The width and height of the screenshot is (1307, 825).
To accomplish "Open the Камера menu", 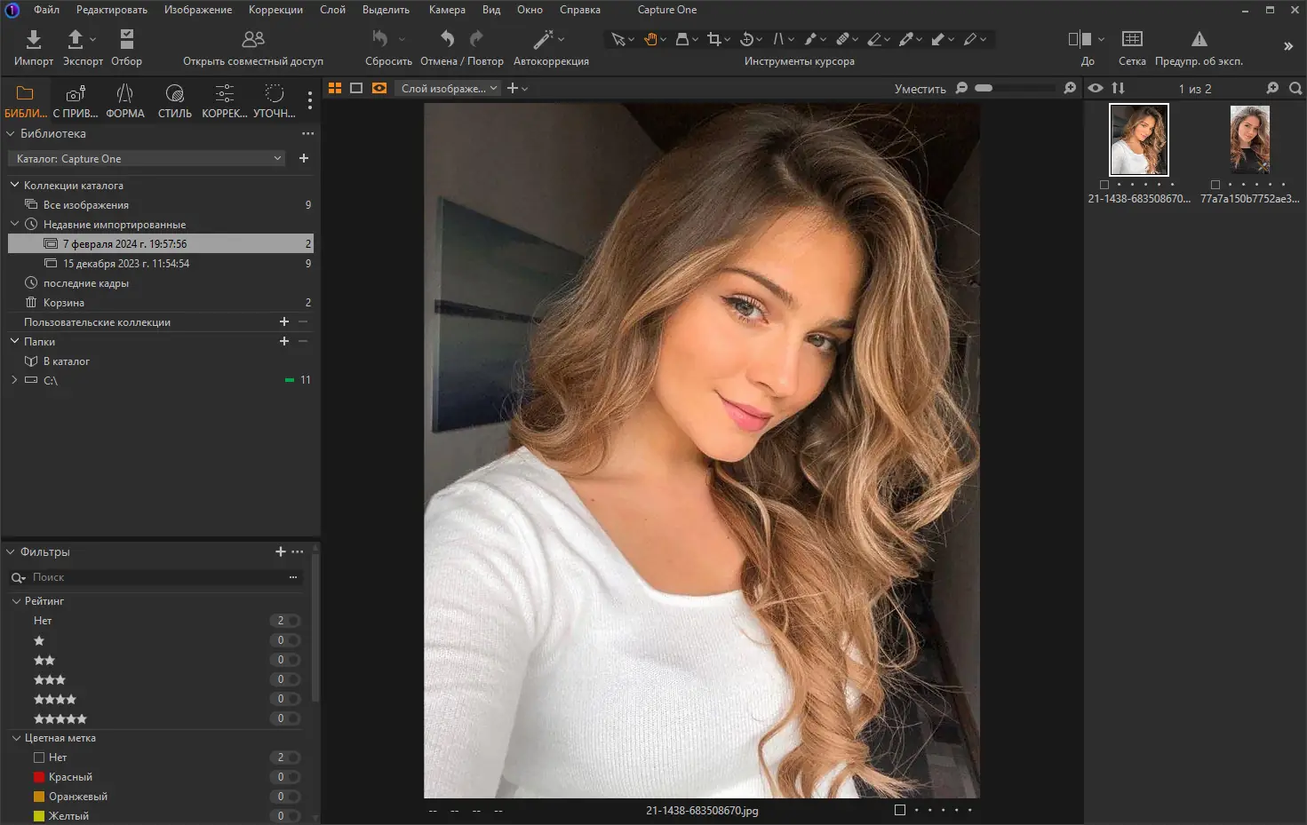I will point(447,10).
